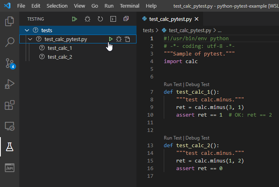Click 'import calc' code line
Image resolution: width=279 pixels, height=187 pixels.
pyautogui.click(x=181, y=61)
